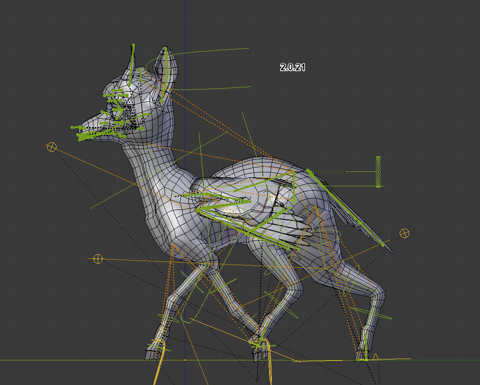Select crossed-circle control in front of deer's chest

coord(98,259)
